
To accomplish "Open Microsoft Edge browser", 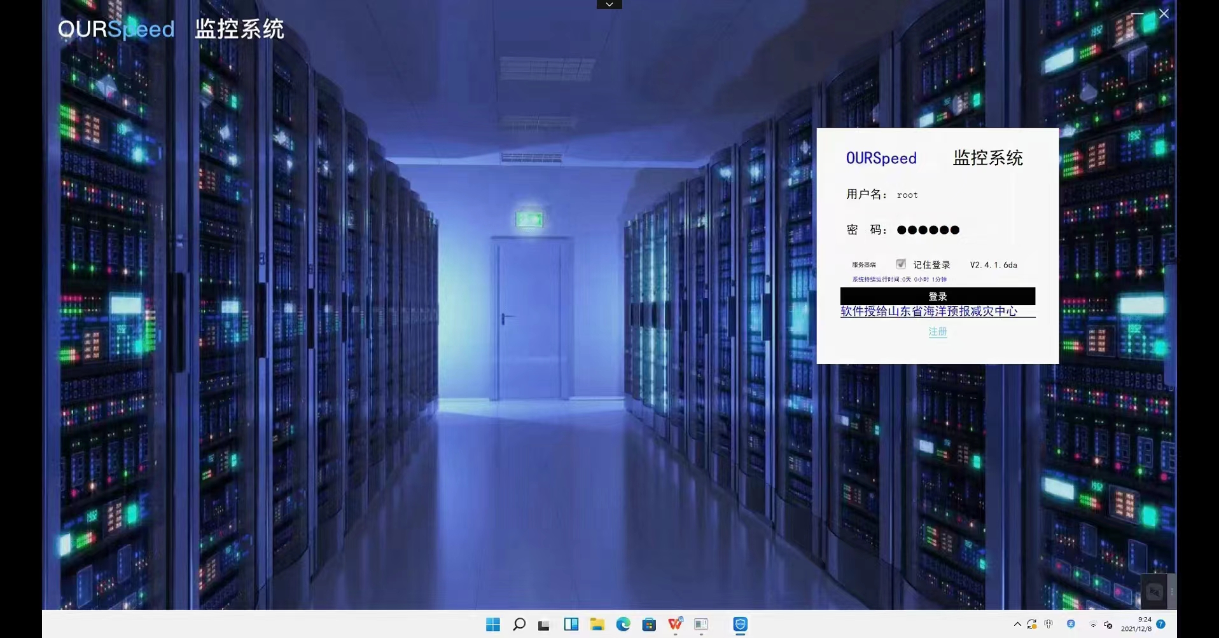I will (x=623, y=625).
